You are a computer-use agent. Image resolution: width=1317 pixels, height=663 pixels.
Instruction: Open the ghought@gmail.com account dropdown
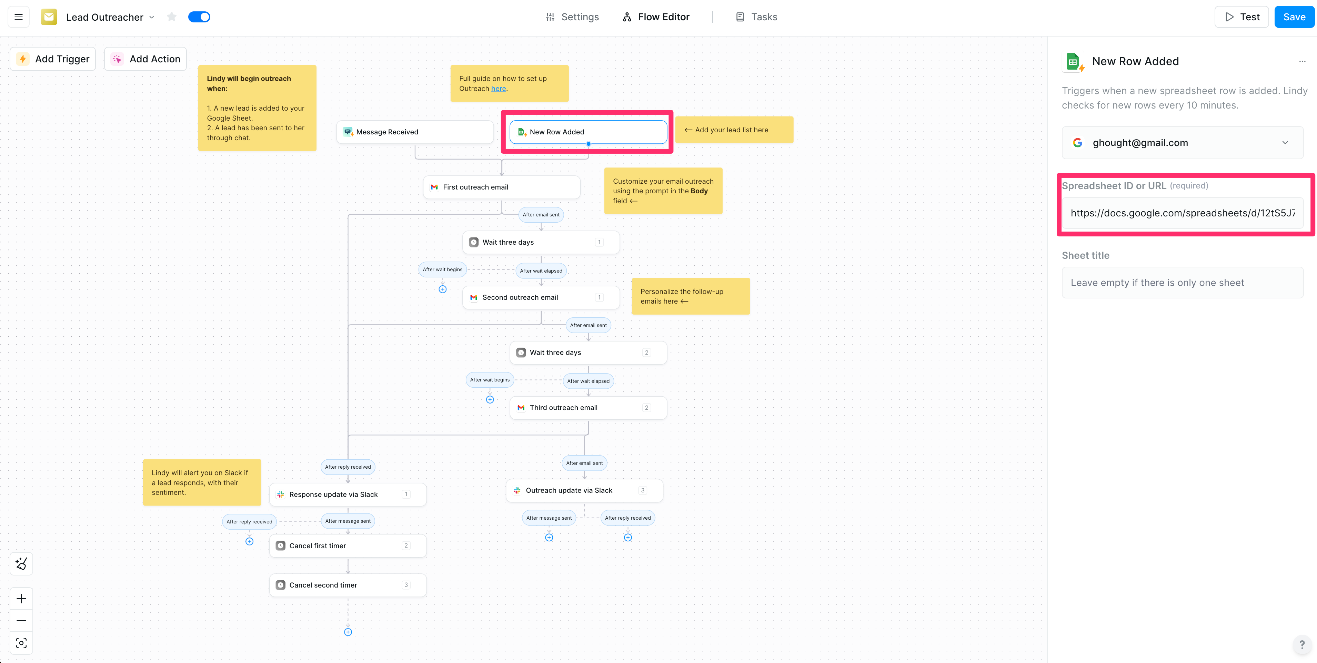pos(1182,143)
